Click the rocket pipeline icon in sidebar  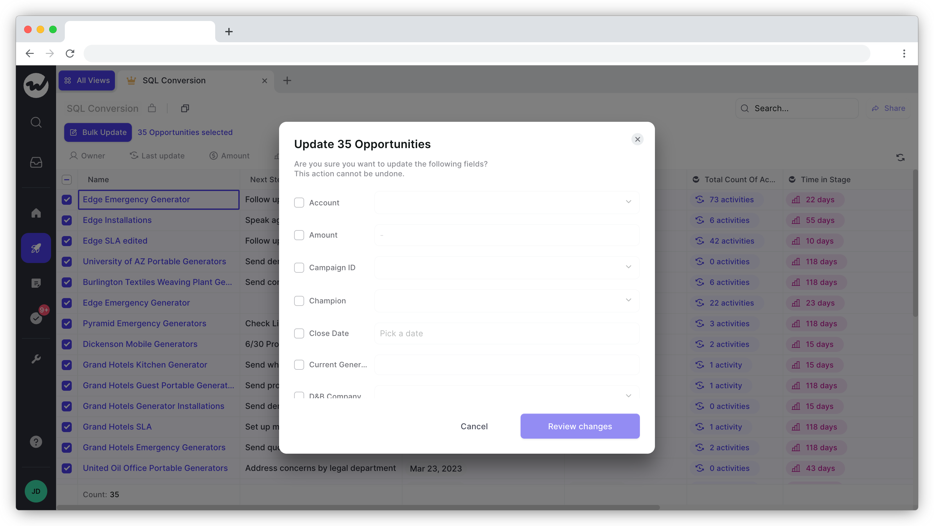pos(36,248)
